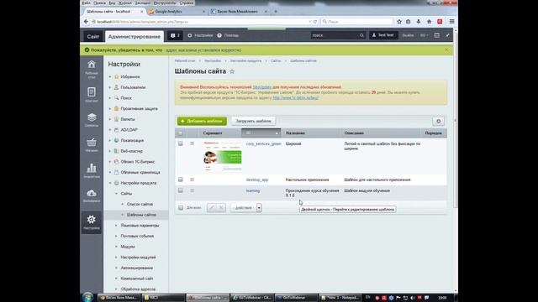Sort by the Название column header
The image size is (538, 302).
295,133
